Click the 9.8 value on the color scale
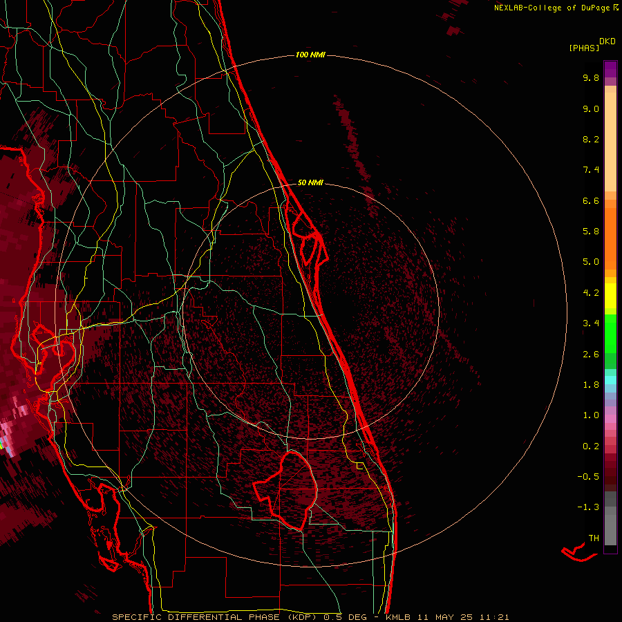Image resolution: width=622 pixels, height=622 pixels. [x=591, y=77]
